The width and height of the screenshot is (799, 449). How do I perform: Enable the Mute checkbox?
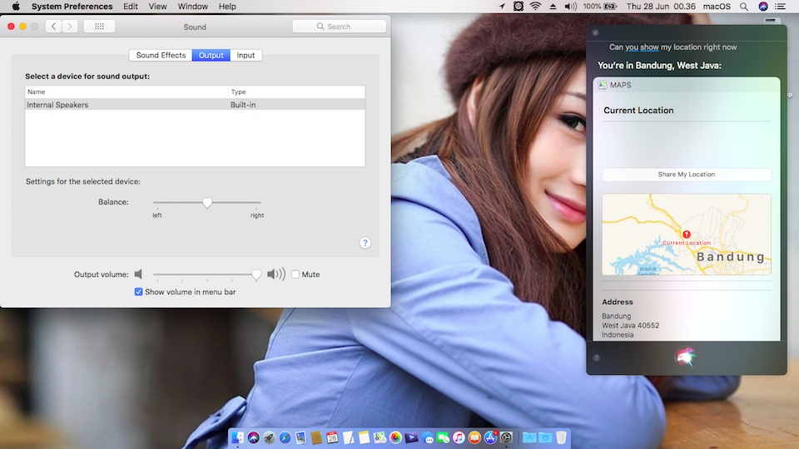click(x=295, y=274)
